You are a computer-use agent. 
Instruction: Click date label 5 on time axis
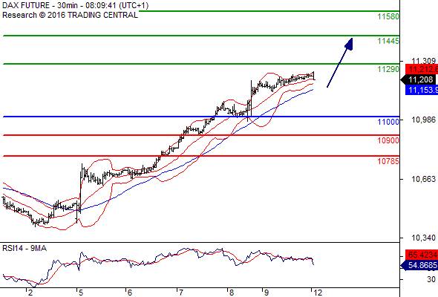tap(81, 293)
